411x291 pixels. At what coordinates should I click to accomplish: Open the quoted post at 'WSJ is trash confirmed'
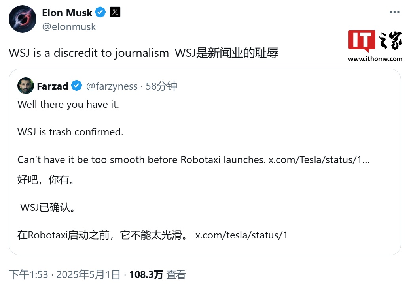pos(70,132)
